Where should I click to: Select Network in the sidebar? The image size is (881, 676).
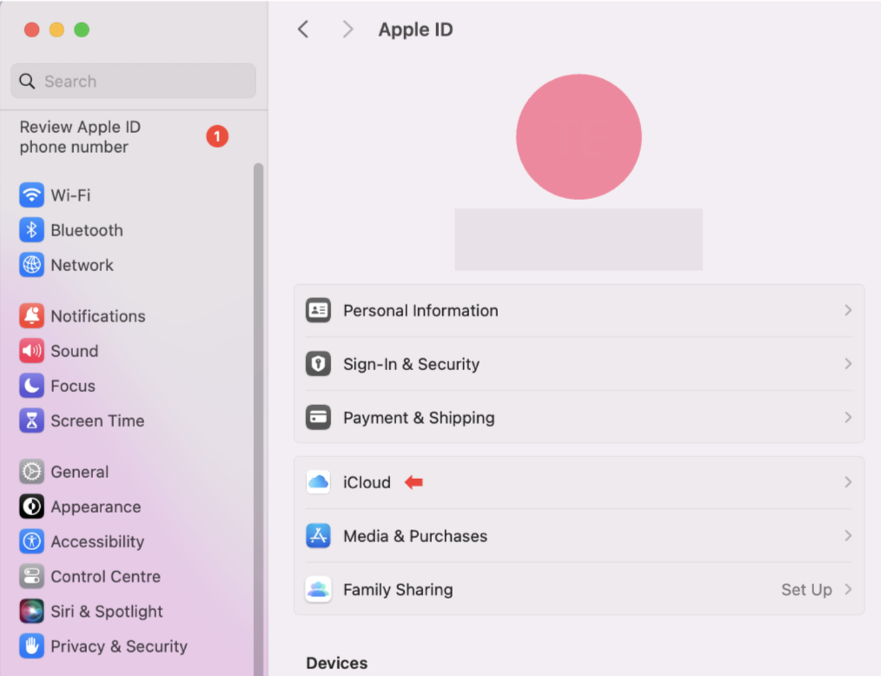point(82,265)
